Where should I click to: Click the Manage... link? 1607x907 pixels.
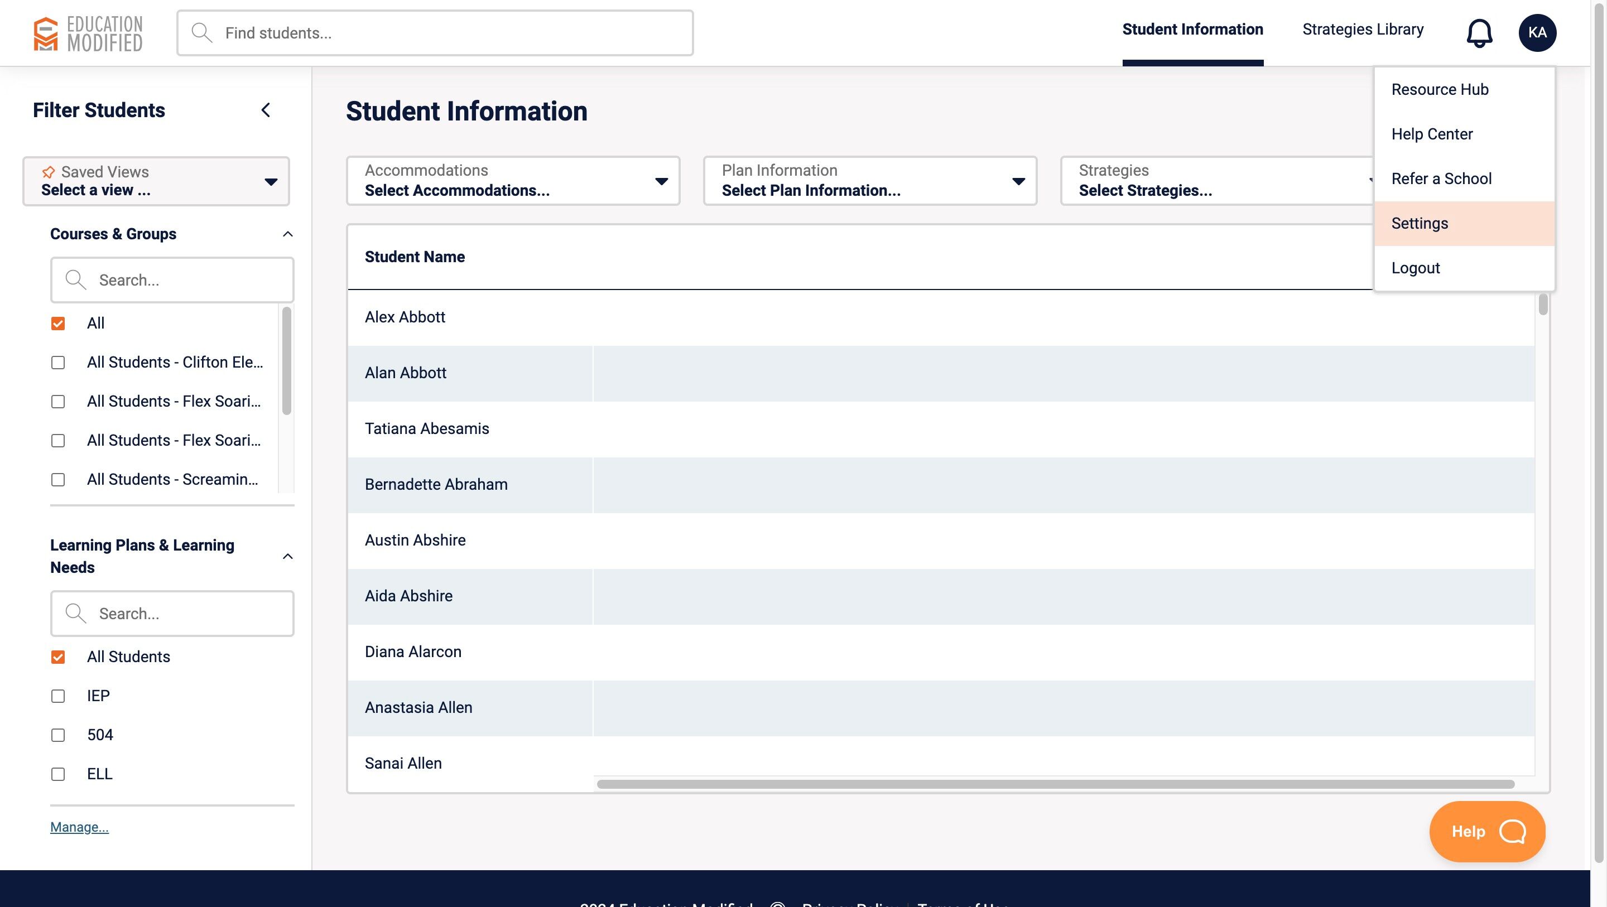coord(79,827)
